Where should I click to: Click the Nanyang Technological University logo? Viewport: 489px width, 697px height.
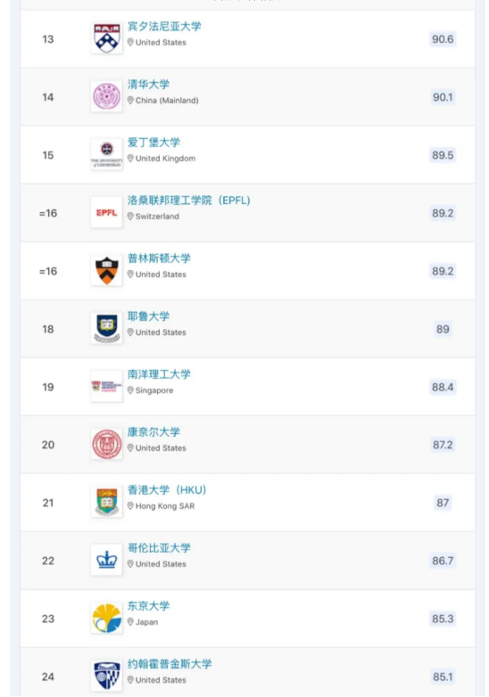pos(106,386)
